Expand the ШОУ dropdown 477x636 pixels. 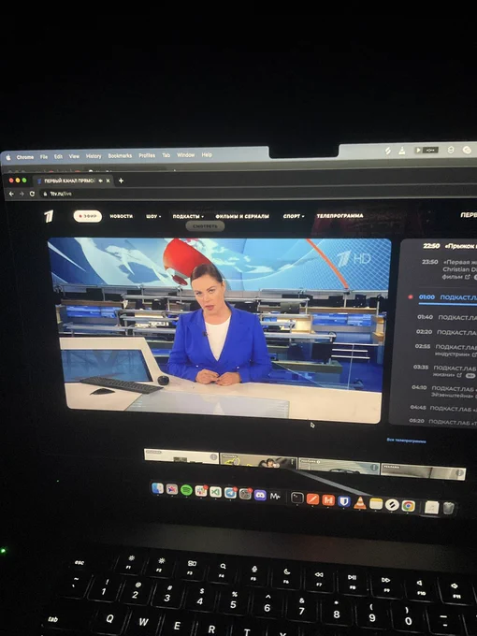(153, 216)
